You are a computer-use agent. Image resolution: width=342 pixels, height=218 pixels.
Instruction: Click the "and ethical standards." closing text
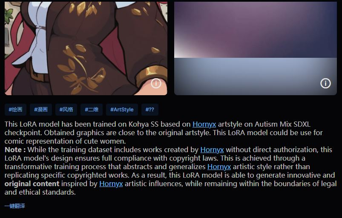pos(40,192)
